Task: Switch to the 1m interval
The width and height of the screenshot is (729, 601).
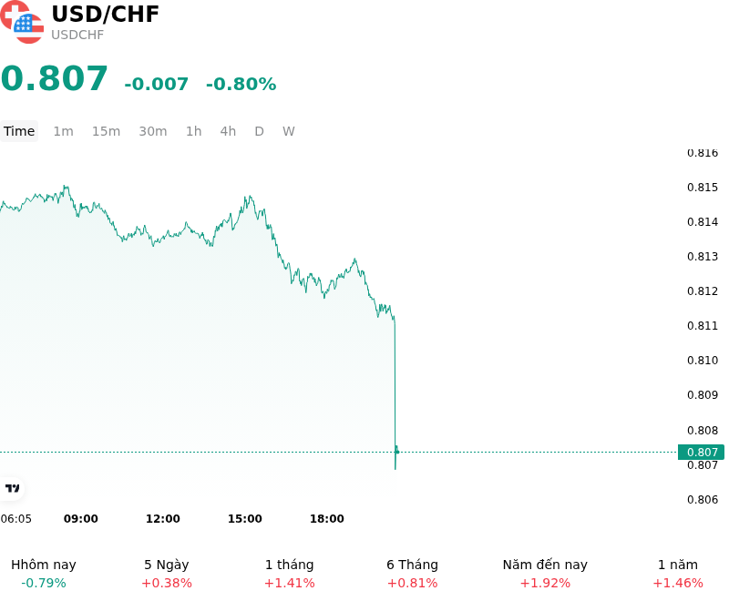Action: 63,131
